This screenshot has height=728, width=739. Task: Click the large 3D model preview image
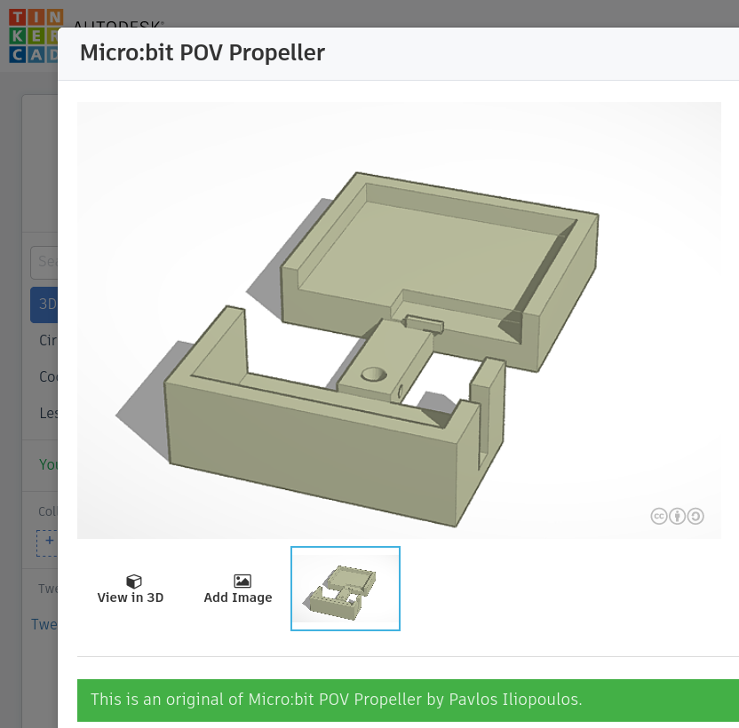tap(399, 320)
